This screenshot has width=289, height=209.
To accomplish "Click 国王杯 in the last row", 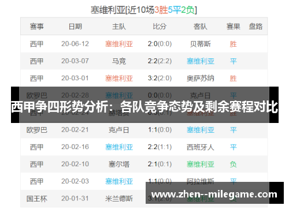I will click(37, 199).
